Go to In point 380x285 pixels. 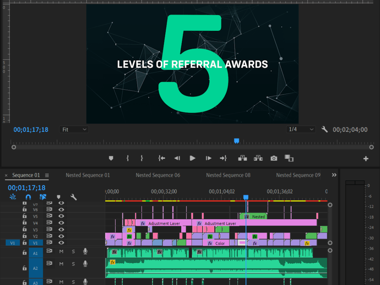(x=161, y=158)
